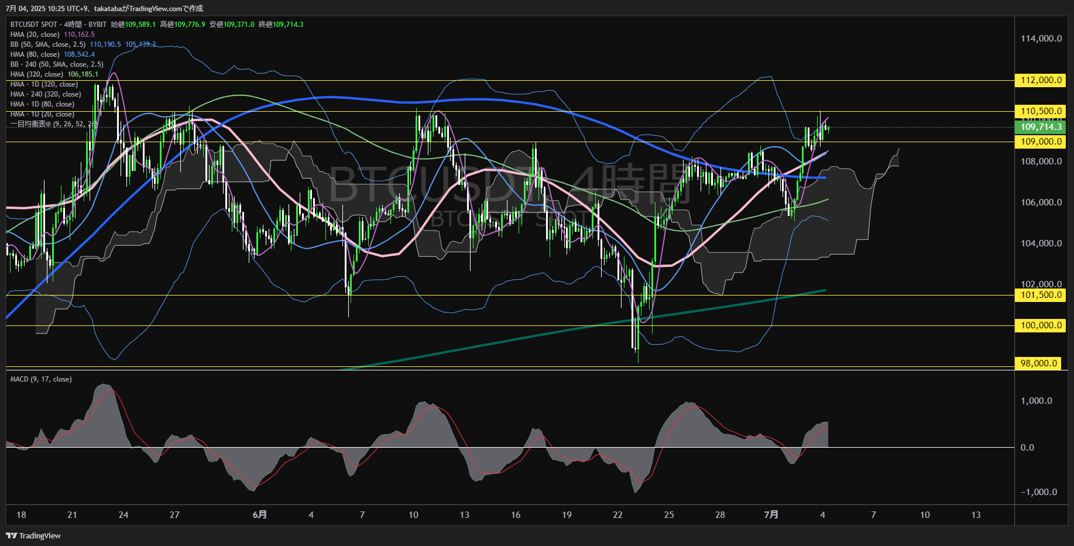Click the 21 date label on time axis

click(x=72, y=515)
